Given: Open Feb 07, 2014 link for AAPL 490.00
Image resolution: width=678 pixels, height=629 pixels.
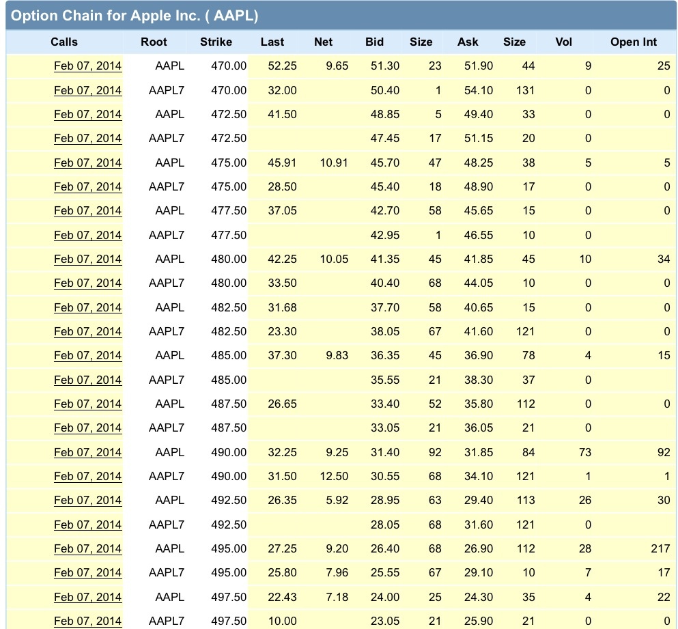Looking at the screenshot, I should click(88, 453).
